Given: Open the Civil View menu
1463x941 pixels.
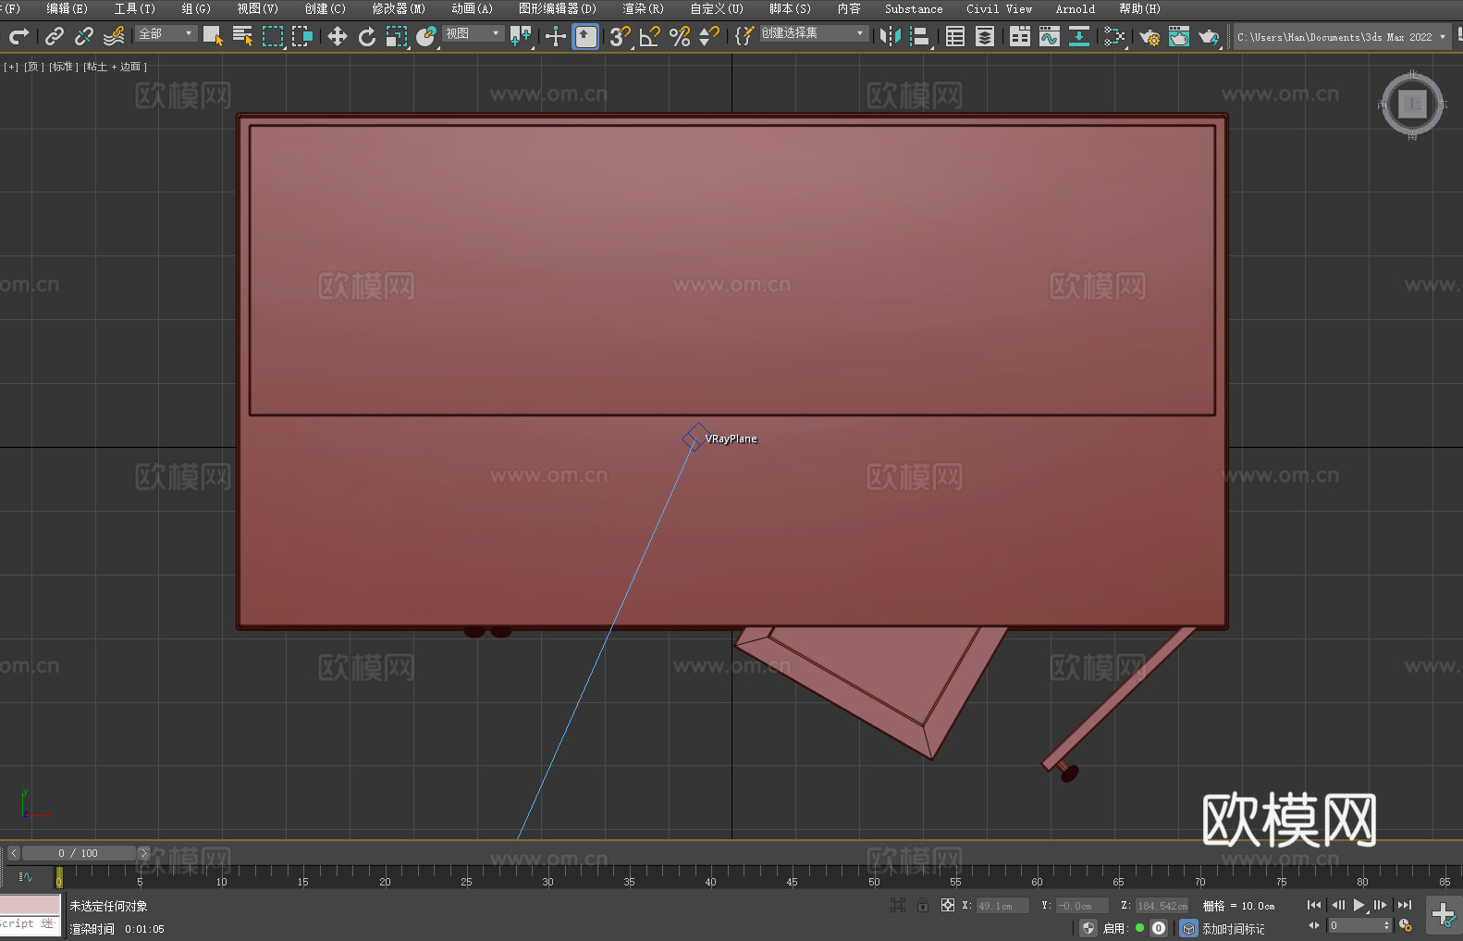Looking at the screenshot, I should click(999, 8).
